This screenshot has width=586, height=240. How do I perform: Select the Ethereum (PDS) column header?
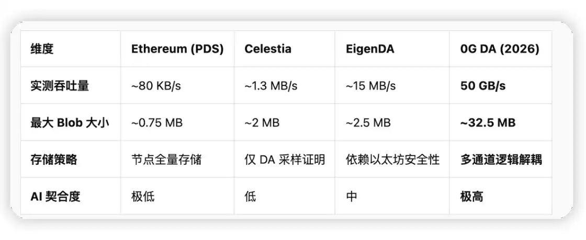(177, 49)
